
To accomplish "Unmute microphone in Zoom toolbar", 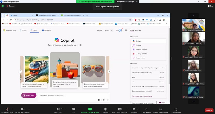I will click(7, 110).
